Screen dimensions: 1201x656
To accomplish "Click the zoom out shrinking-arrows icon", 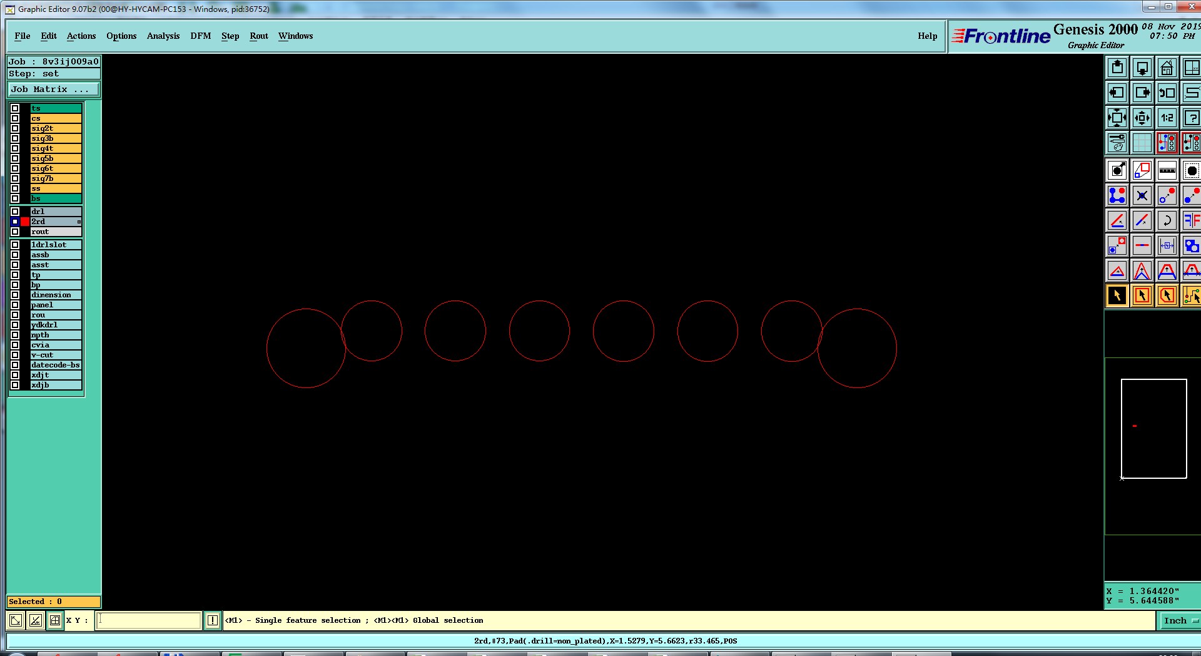I will click(x=1142, y=118).
